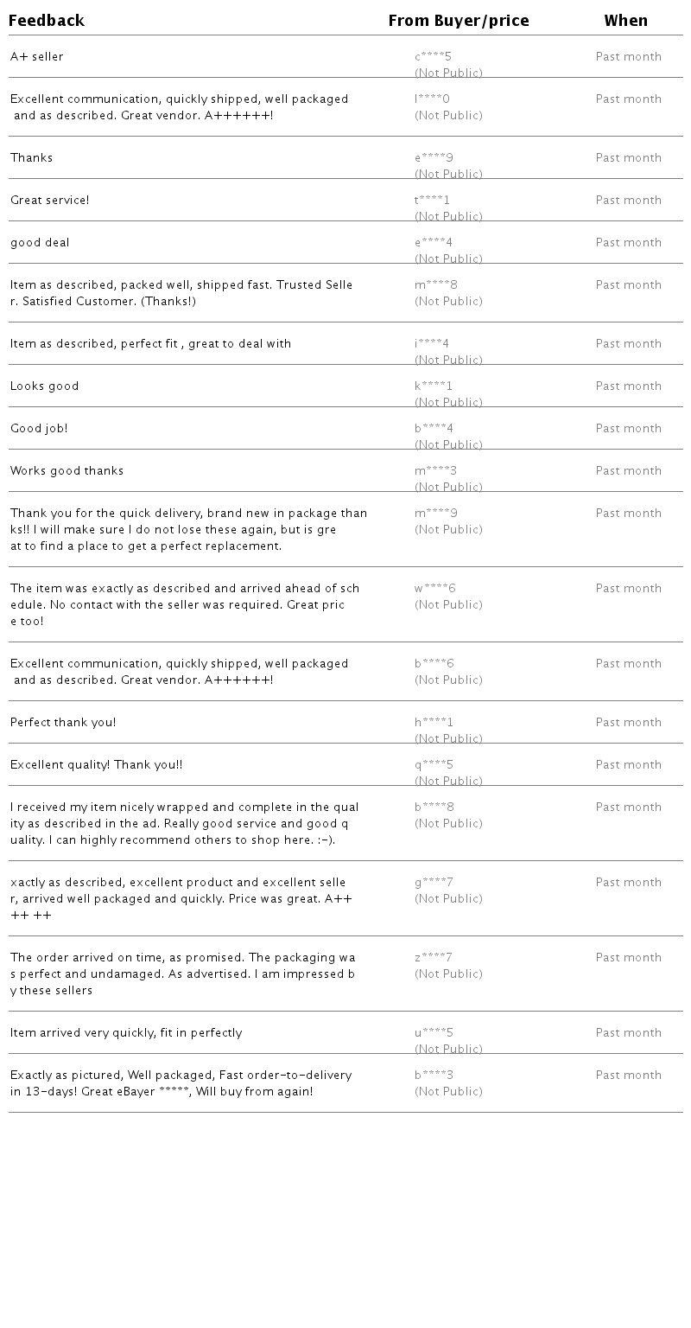Image resolution: width=691 pixels, height=1328 pixels.
Task: Click "(Not Public)" under buyer b****3
Action: (x=448, y=1092)
